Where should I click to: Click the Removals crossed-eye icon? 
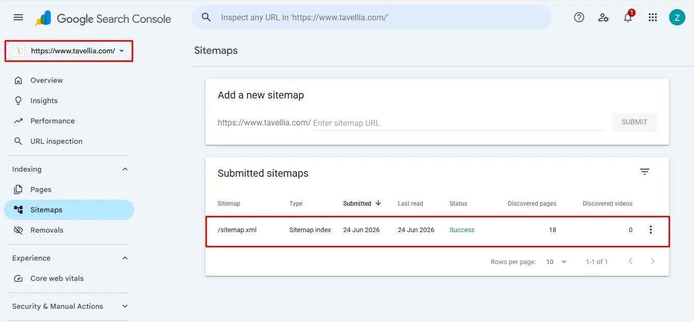[x=18, y=230]
